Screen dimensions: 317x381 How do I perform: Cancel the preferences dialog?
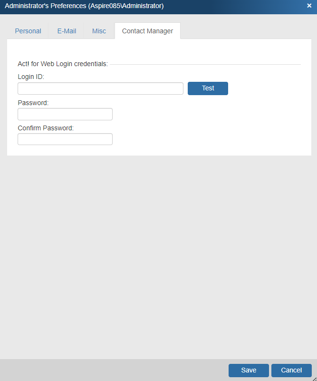pos(291,371)
